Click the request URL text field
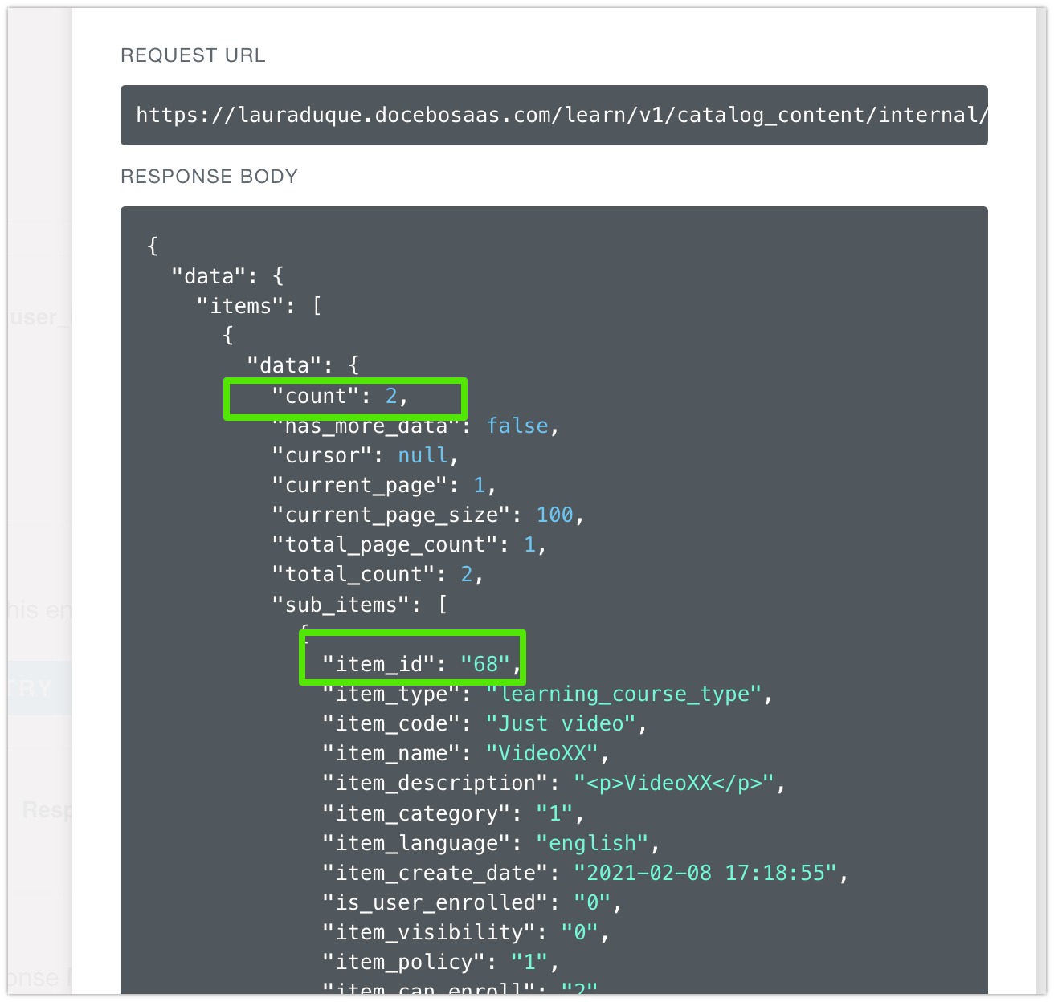This screenshot has width=1054, height=1002. pyautogui.click(x=554, y=116)
